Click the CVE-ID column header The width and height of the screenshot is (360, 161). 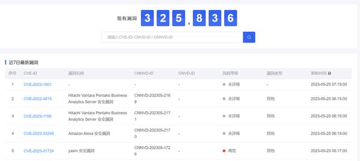[30, 73]
